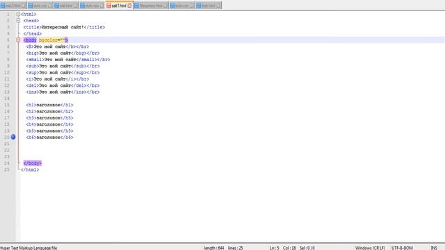Collapse the body fold marker on line 5
Screen dimensions: 445x250
18,40
